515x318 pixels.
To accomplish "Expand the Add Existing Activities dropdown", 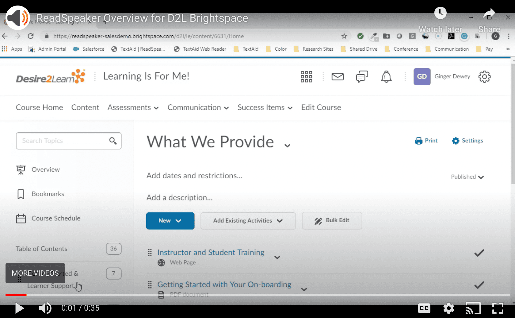I will coord(248,221).
